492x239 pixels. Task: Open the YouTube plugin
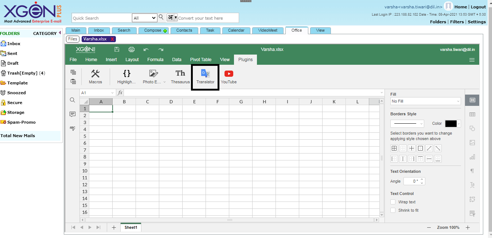point(229,77)
